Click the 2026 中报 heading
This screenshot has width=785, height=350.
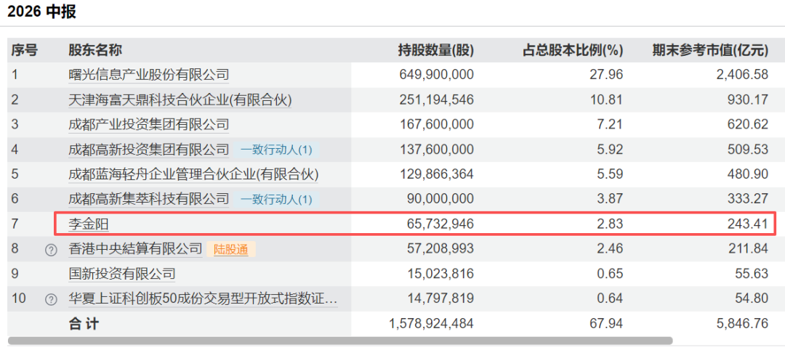click(41, 12)
